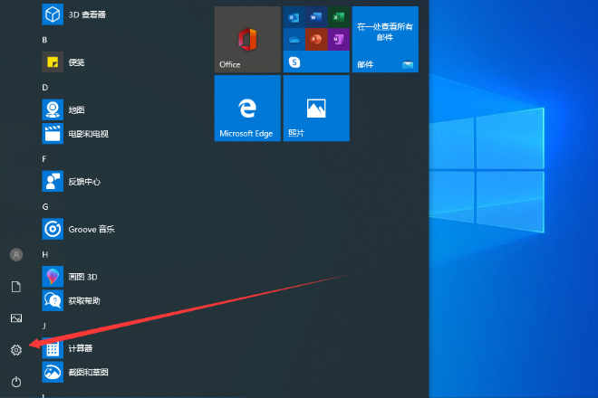Viewport: 598px width, 398px height.
Task: Open OneNote from the Office tile group
Action: [x=338, y=40]
